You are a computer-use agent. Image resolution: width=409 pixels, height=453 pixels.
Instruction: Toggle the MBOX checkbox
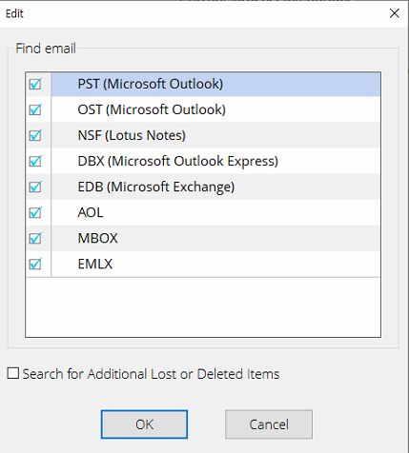tap(35, 239)
